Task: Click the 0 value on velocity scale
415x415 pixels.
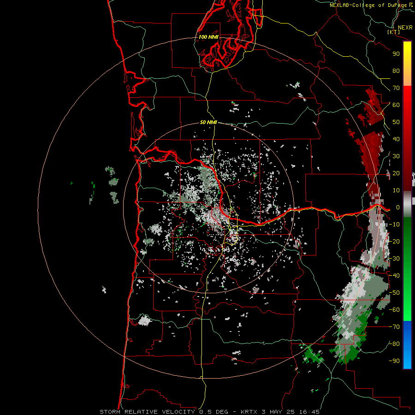Action: tap(398, 207)
